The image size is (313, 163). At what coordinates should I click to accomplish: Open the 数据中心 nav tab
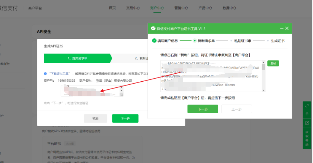point(229,8)
